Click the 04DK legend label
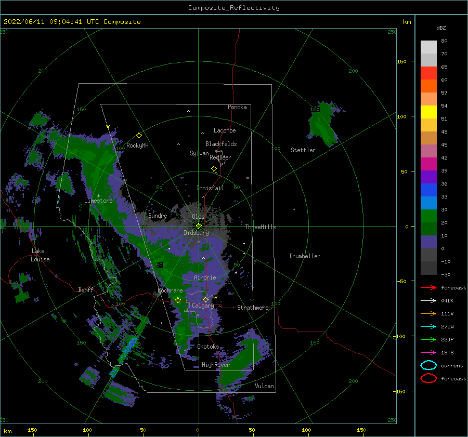The width and height of the screenshot is (468, 437). tap(447, 301)
